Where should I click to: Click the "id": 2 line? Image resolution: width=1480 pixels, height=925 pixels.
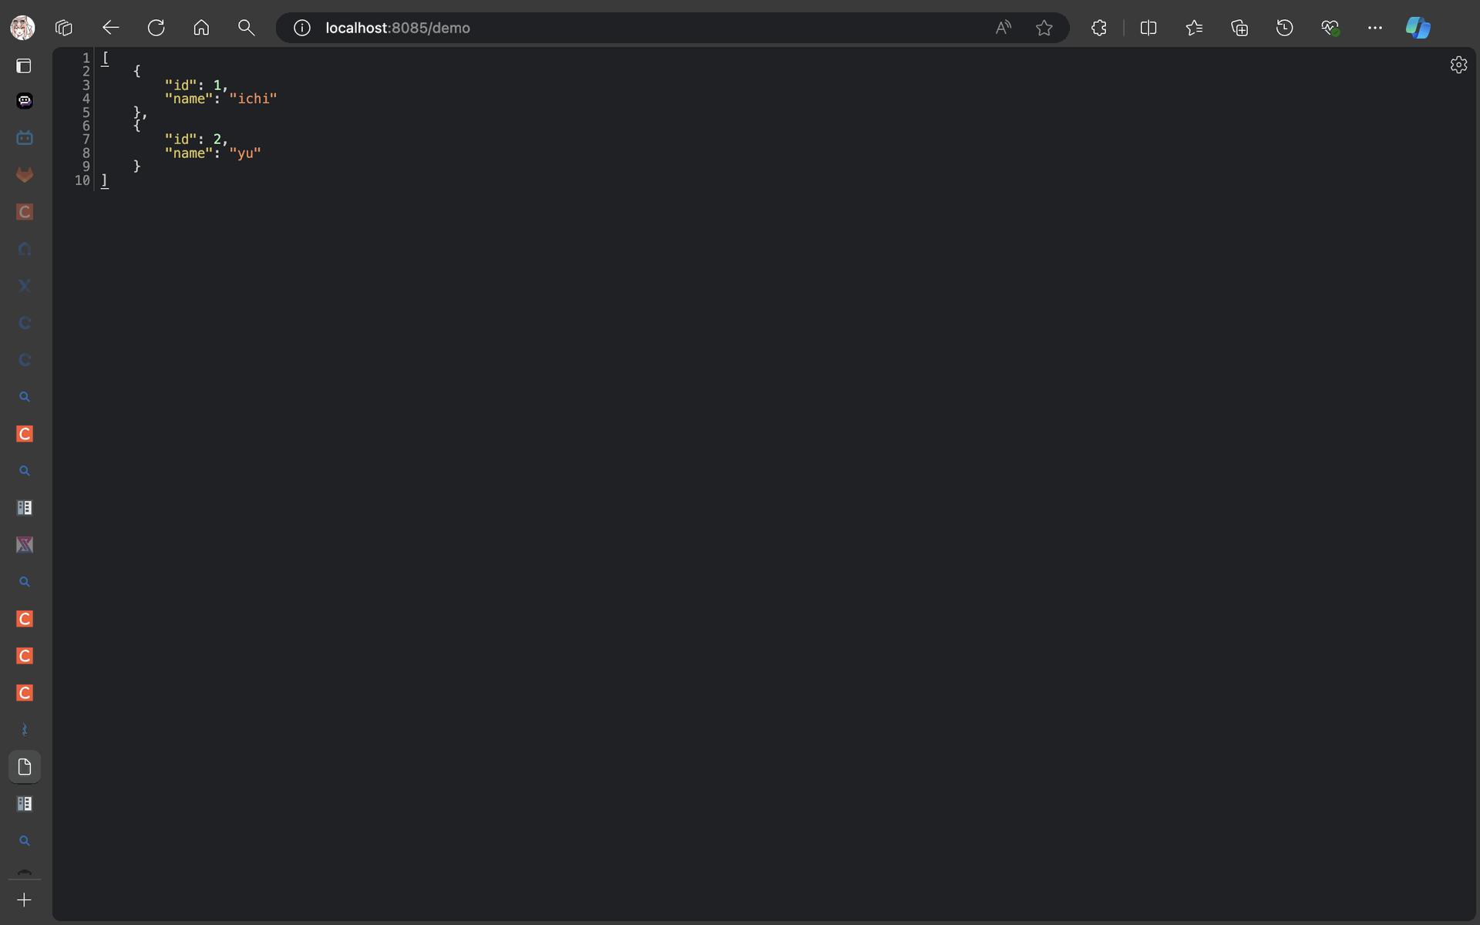(x=197, y=139)
